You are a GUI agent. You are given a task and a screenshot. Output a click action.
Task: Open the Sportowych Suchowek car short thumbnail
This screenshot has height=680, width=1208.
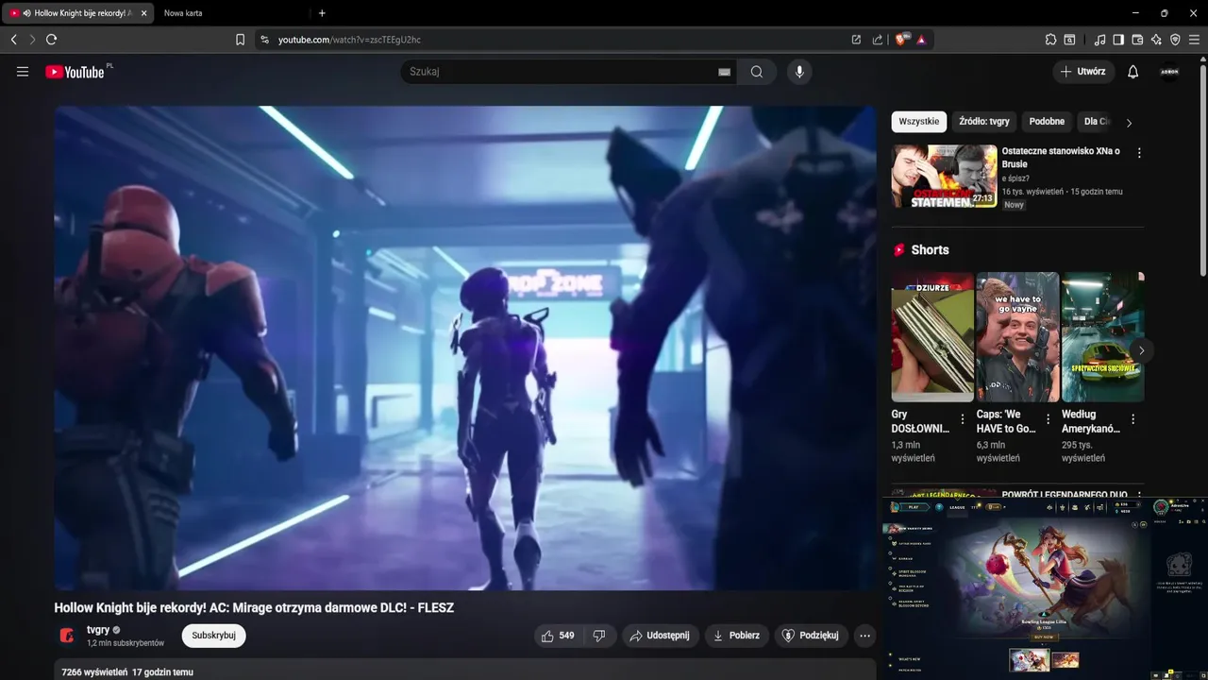1102,337
